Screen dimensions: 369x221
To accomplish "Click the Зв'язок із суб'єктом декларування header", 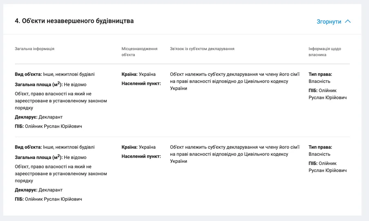I will tap(202, 49).
